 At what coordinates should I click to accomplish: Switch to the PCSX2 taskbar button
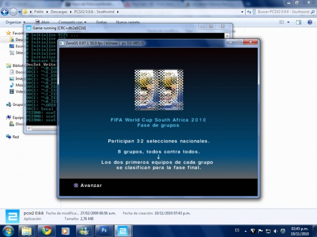[123, 231]
